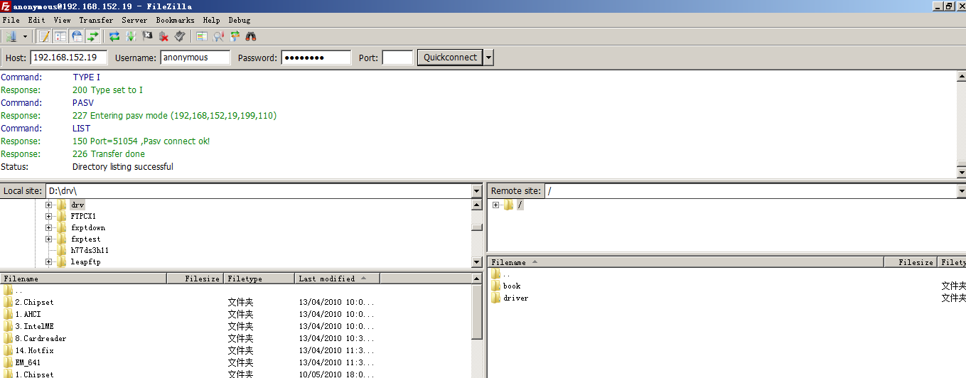Open the Site Manager icon
The height and width of the screenshot is (378, 966).
coord(11,36)
